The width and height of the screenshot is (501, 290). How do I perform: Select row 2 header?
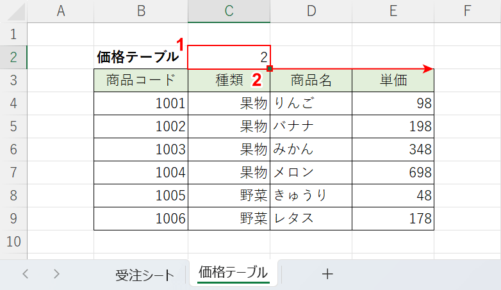tap(14, 57)
